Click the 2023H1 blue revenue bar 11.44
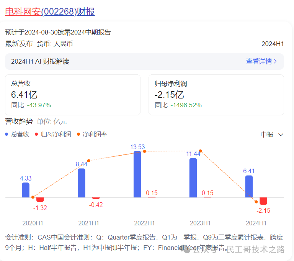Image resolution: width=294 pixels, height=261 pixels. point(193,178)
